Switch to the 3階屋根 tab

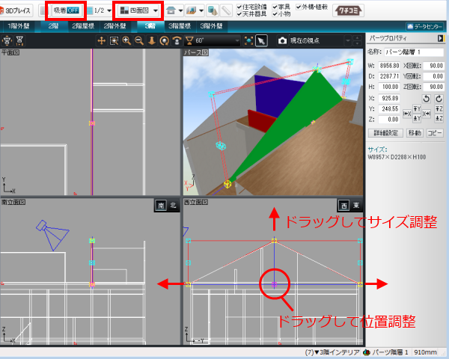pyautogui.click(x=177, y=25)
